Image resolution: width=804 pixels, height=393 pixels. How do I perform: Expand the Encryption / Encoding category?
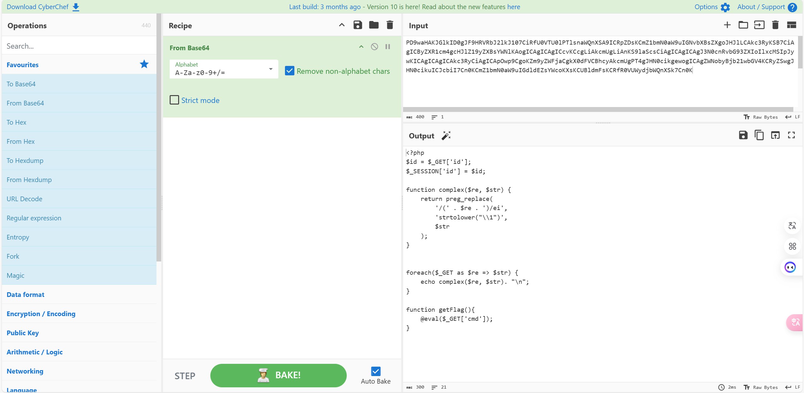coord(41,314)
